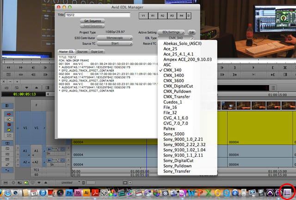The height and width of the screenshot is (200, 296).
Task: Step backward ten frames in the source monitor
Action: point(33,75)
